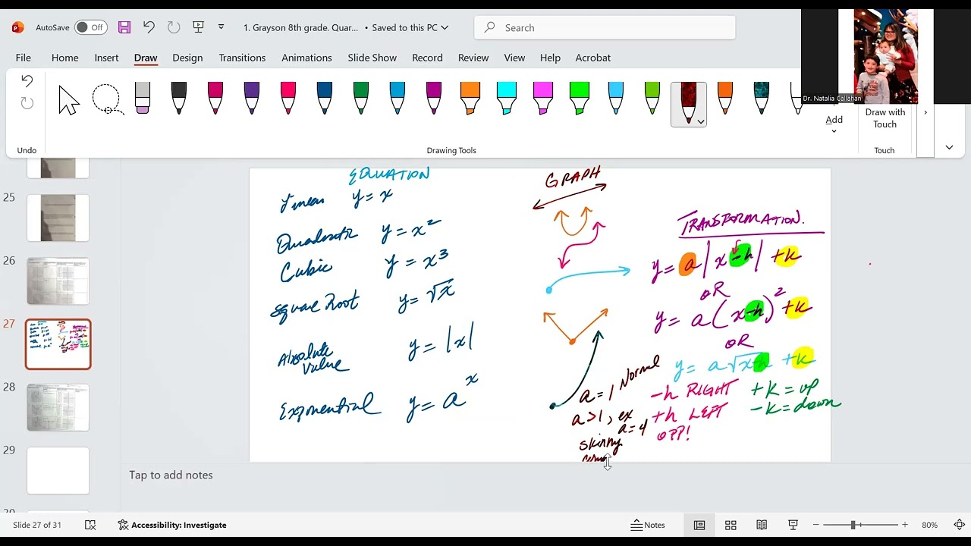971x546 pixels.
Task: Start Slide Show from status bar
Action: click(793, 525)
